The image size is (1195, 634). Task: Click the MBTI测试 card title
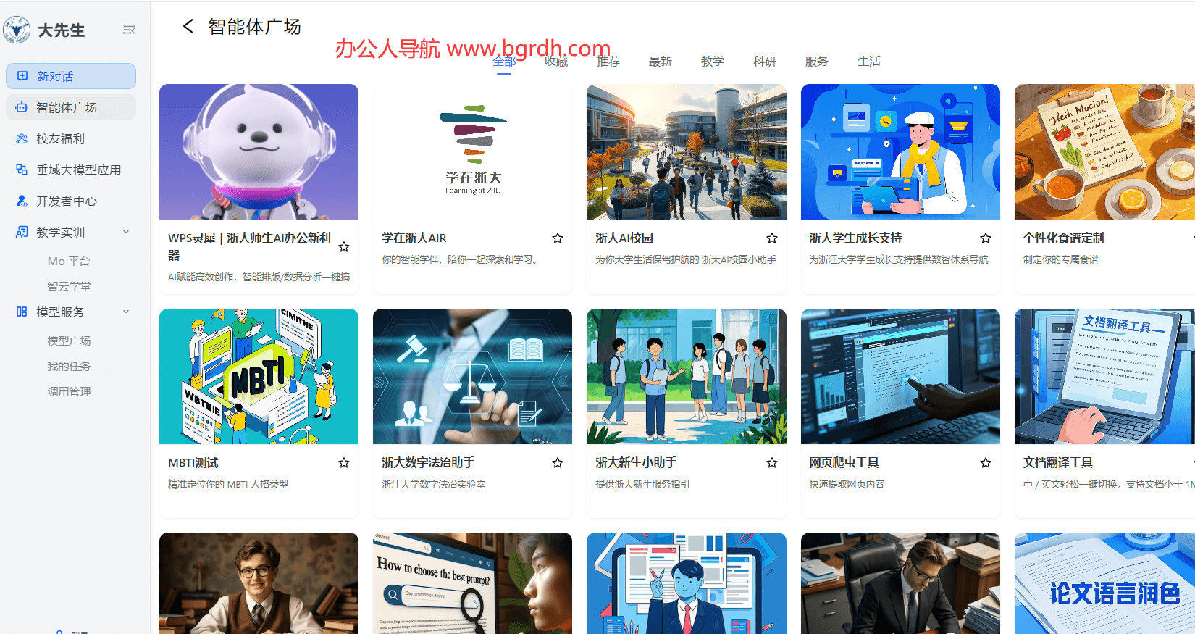coord(193,463)
